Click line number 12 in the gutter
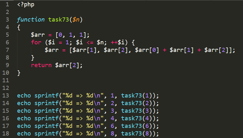The height and width of the screenshot is (138, 243). coord(6,88)
